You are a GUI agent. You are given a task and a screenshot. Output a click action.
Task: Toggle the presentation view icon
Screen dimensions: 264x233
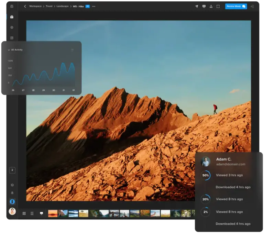[41, 213]
